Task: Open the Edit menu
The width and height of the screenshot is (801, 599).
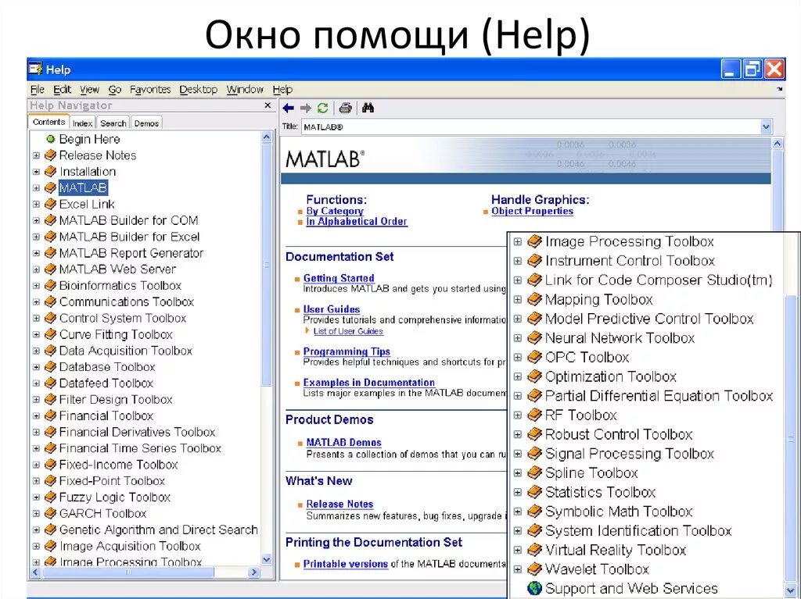Action: click(63, 90)
